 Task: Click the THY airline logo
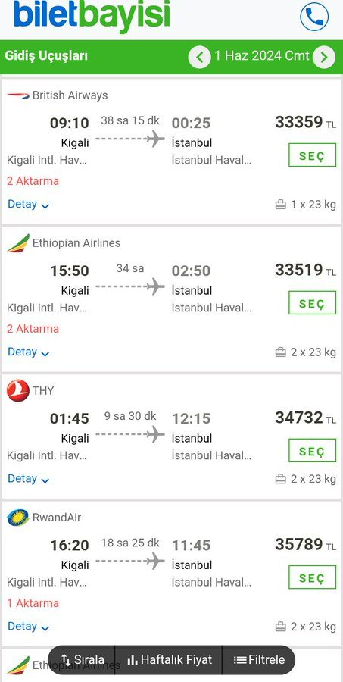coord(18,390)
